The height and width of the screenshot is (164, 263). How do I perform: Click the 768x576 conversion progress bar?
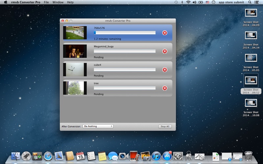(125, 33)
